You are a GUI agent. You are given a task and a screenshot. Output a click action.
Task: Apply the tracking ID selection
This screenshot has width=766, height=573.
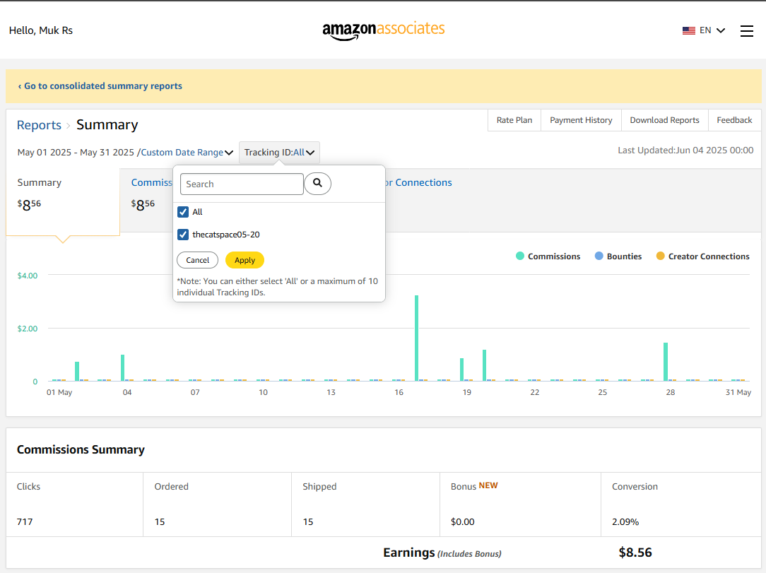pos(244,260)
